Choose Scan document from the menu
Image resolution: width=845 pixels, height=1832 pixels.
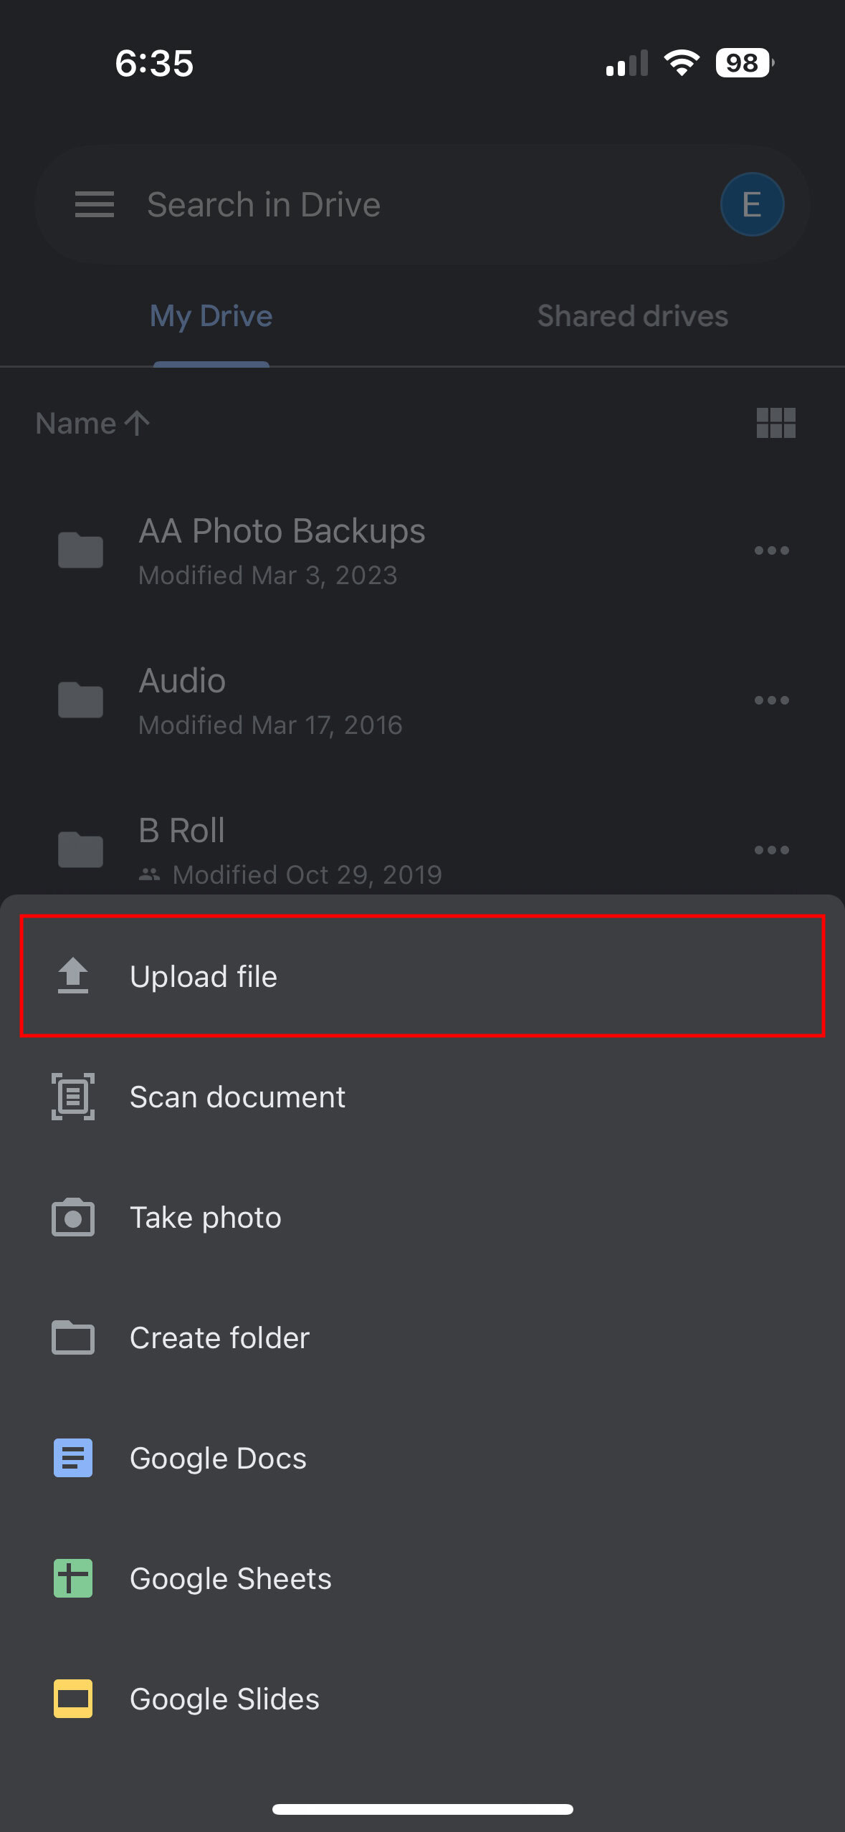238,1097
